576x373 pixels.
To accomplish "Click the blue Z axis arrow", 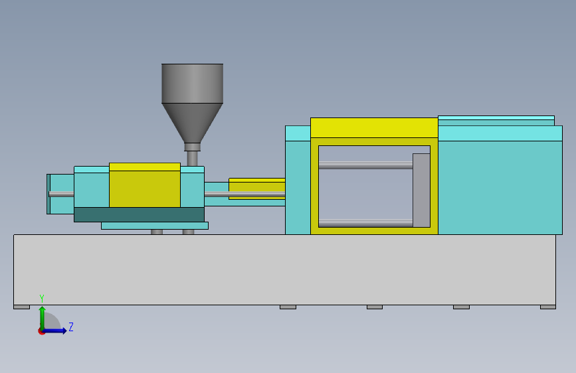I will [x=55, y=331].
